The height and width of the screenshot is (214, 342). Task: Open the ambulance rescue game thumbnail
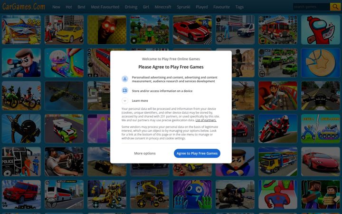tap(235, 29)
